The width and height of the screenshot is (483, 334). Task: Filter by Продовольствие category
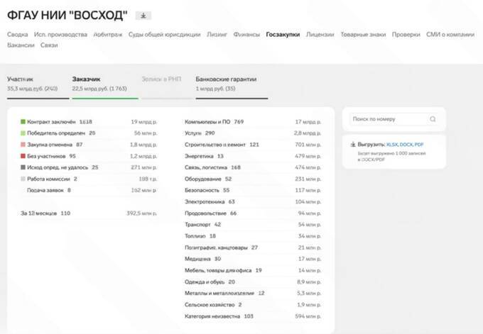253,213
